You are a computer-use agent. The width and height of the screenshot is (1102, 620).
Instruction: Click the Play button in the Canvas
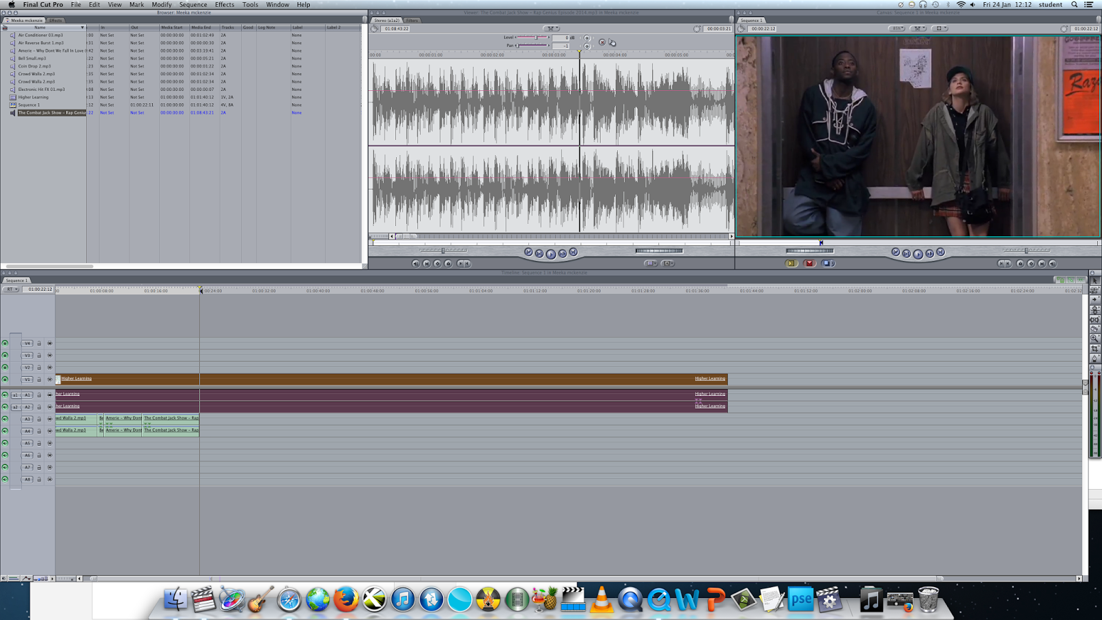coord(918,254)
